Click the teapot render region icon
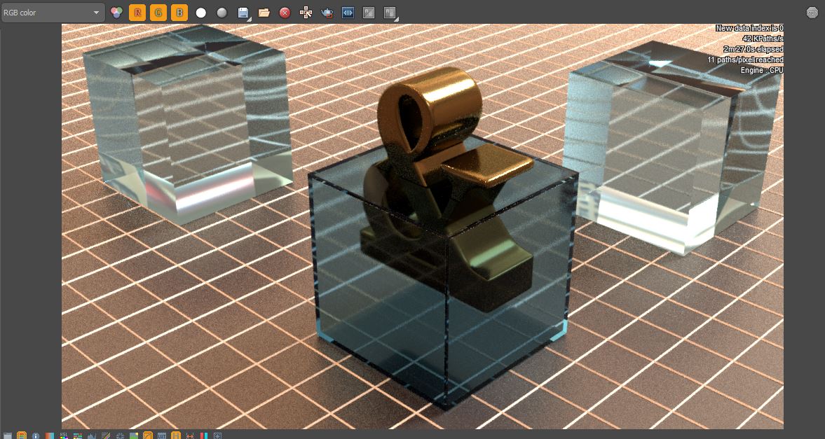825x439 pixels. [x=327, y=13]
